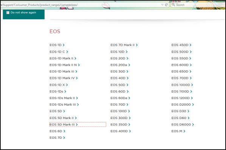
Task: Open the EOS 70D link
Action: [119, 105]
